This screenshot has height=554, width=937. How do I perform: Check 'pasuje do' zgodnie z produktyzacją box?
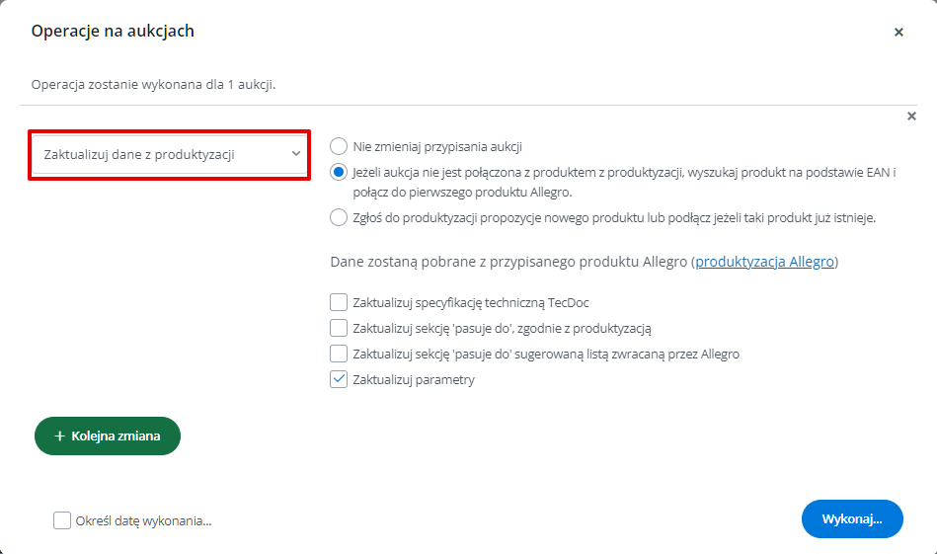[339, 328]
